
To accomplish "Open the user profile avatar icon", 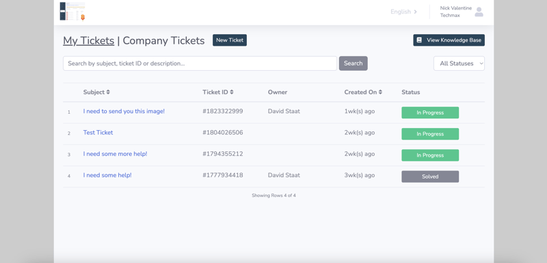I will point(479,12).
